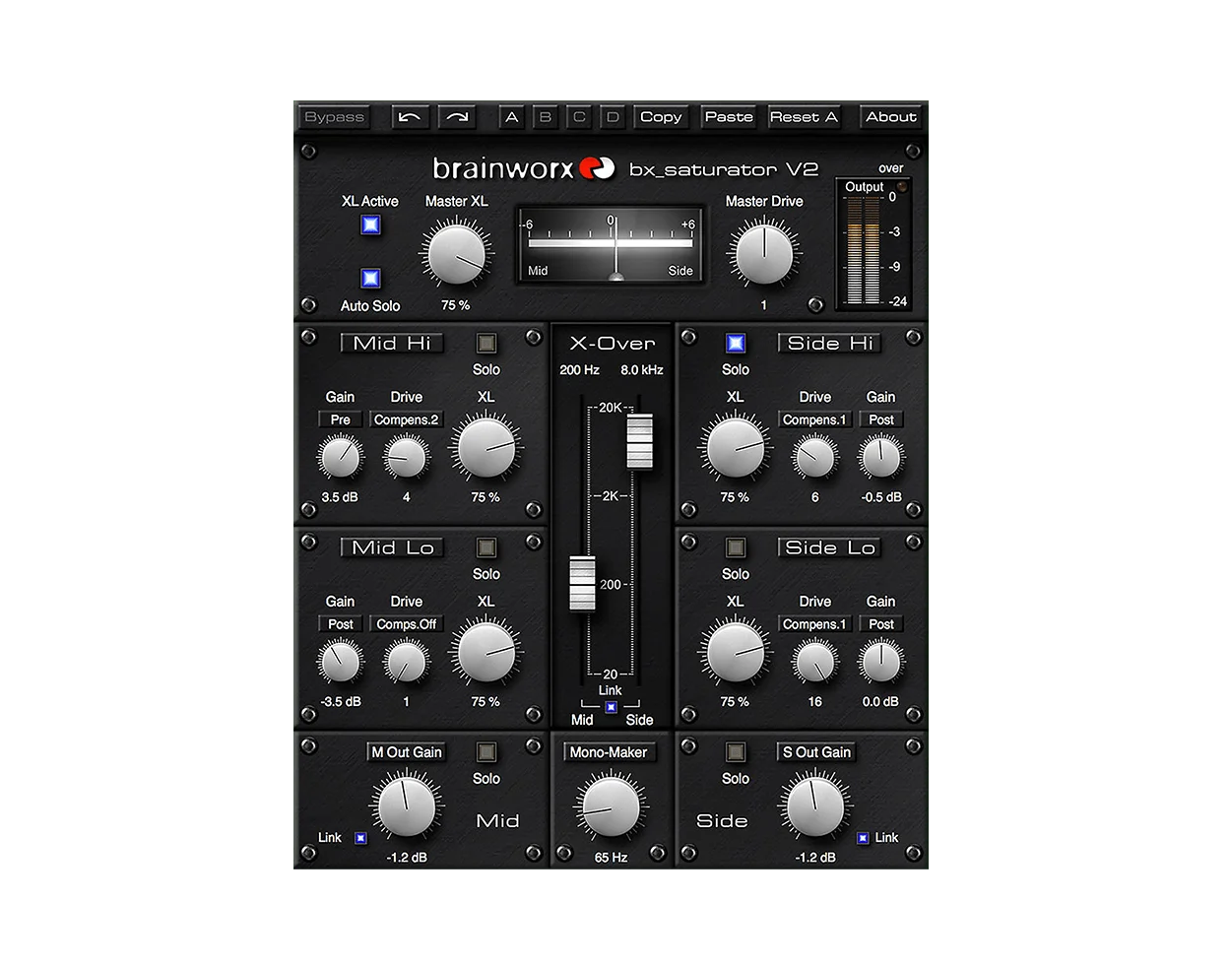The height and width of the screenshot is (965, 1229).
Task: Click the Mid Lo section label
Action: pyautogui.click(x=392, y=547)
